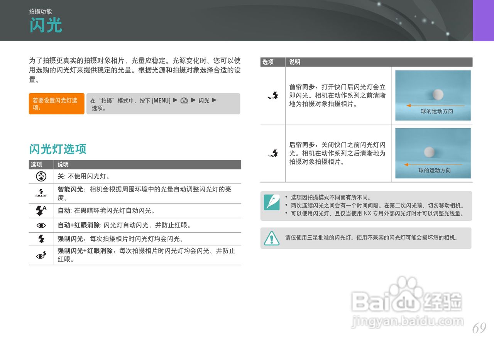Click the SMART flash icon

pyautogui.click(x=41, y=193)
